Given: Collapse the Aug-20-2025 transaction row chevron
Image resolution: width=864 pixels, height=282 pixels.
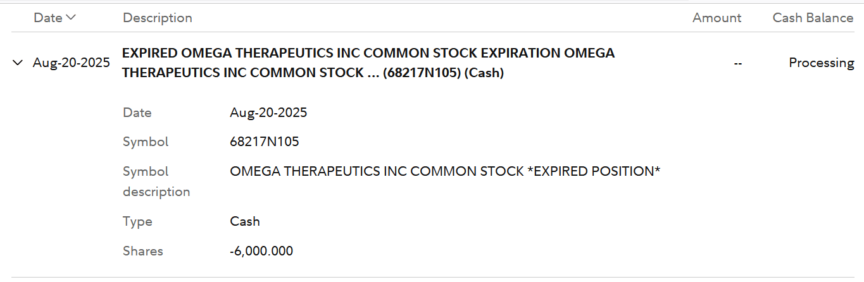Looking at the screenshot, I should pyautogui.click(x=18, y=63).
